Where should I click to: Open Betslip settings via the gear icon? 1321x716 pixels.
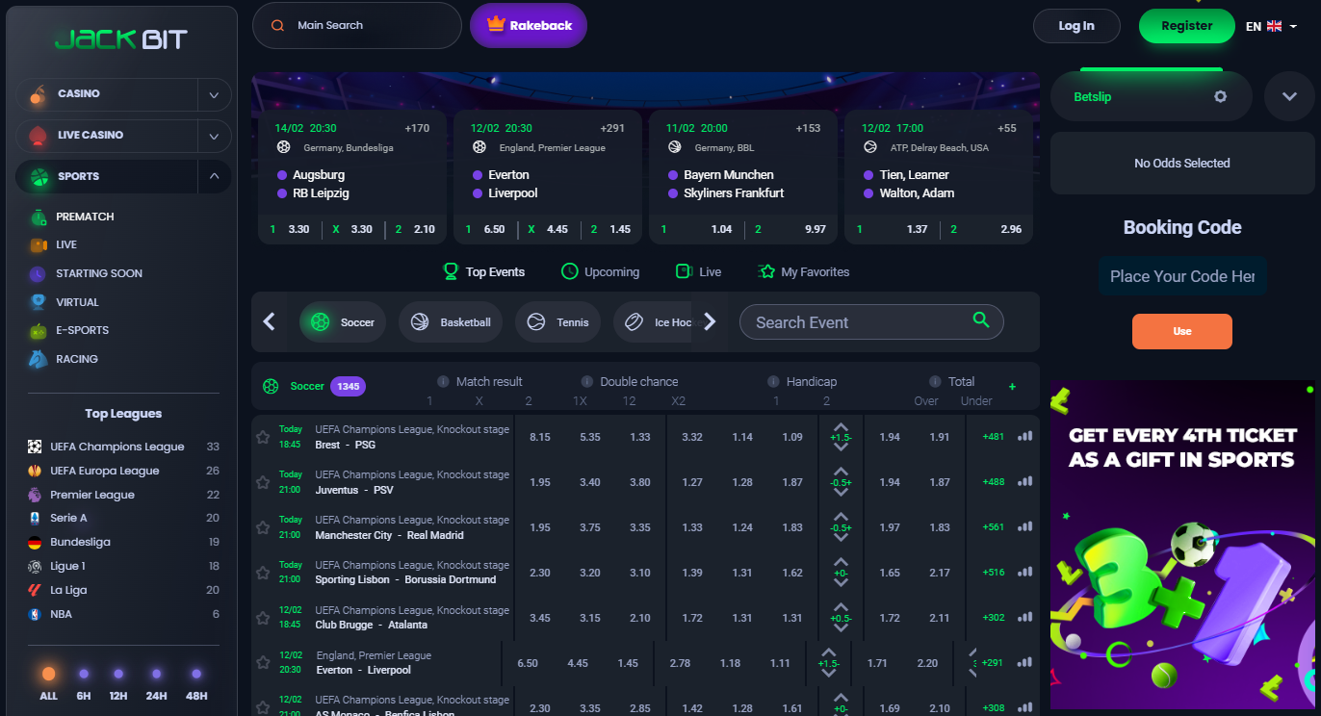coord(1220,96)
